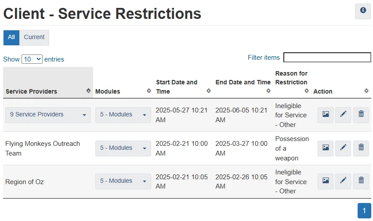Delete the Region of Oz restriction

361,181
